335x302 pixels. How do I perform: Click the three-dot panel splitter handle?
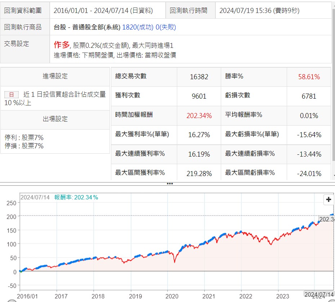point(170,184)
